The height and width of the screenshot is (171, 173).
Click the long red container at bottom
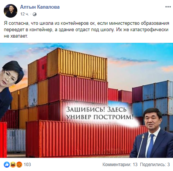[80, 138]
